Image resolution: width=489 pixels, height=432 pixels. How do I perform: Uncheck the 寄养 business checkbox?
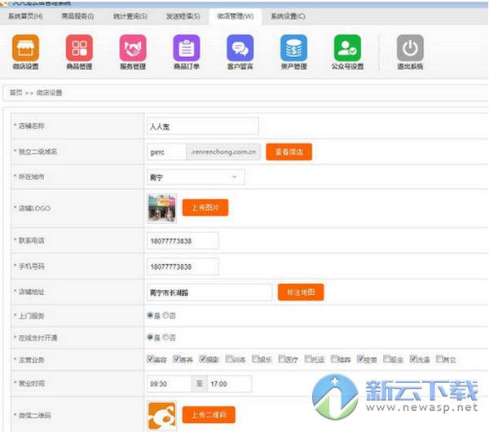[x=177, y=359]
